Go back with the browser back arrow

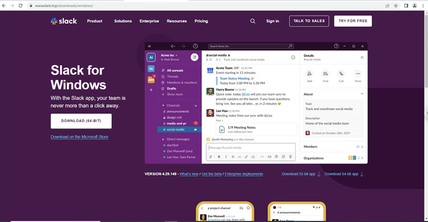(4, 5)
